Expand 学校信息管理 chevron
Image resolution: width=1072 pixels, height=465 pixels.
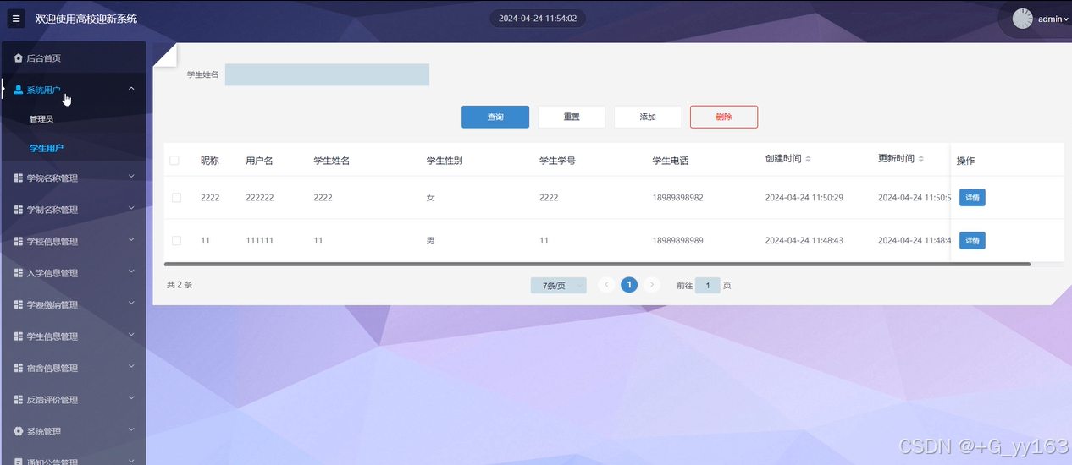coord(131,240)
